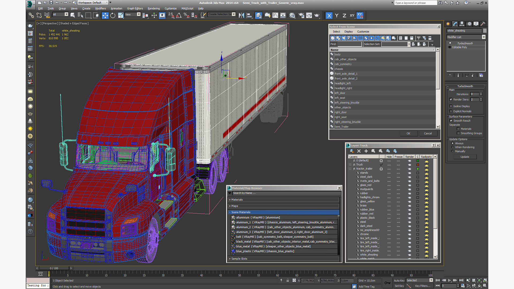Open the MAXScript menu
Image resolution: width=514 pixels, height=289 pixels.
tap(187, 9)
